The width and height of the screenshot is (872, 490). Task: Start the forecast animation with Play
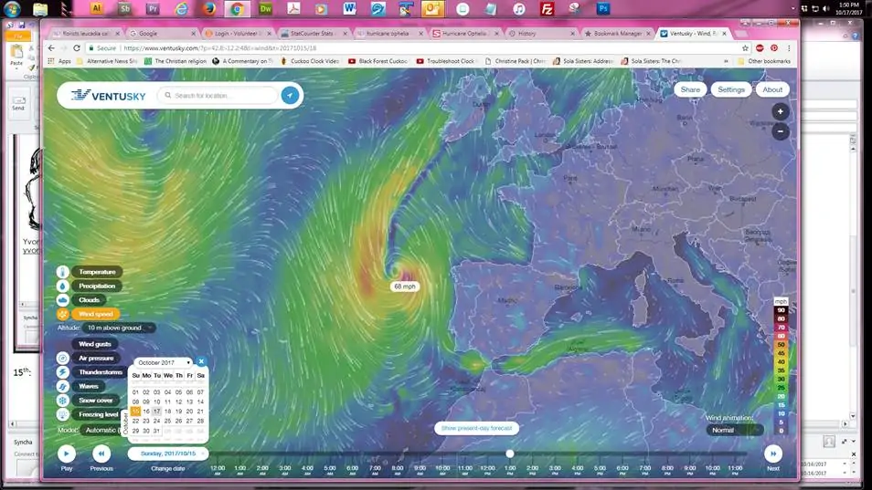[x=66, y=454]
